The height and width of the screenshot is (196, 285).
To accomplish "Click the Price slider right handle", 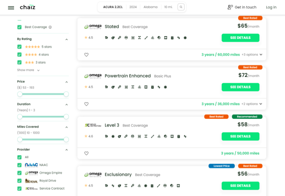I will coord(66,94).
